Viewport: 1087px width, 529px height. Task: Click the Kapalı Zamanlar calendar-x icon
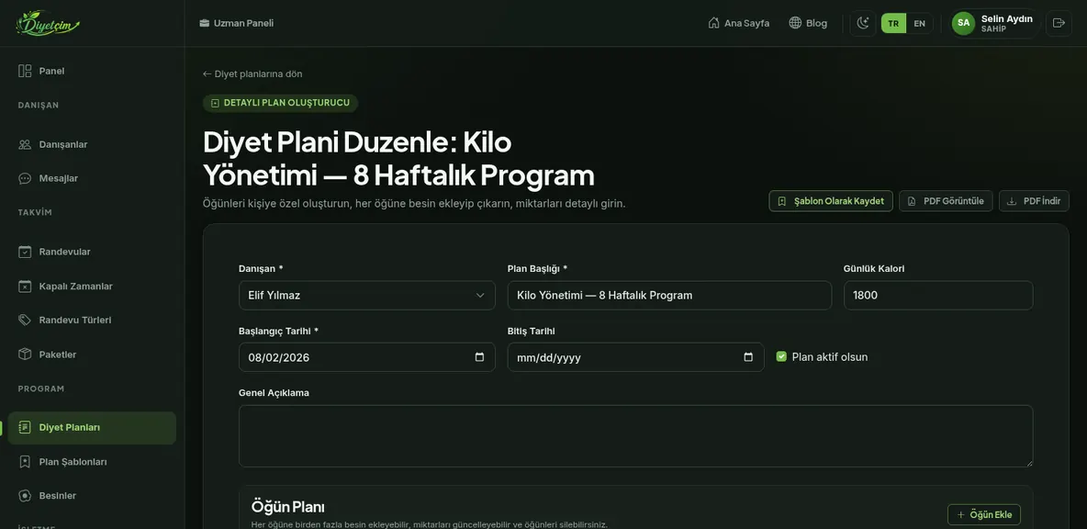pos(25,287)
